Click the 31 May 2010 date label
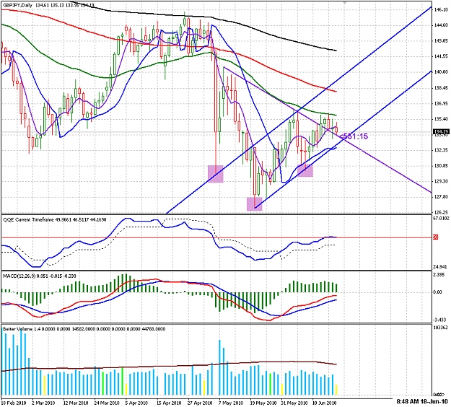This screenshot has height=407, width=451. click(294, 403)
